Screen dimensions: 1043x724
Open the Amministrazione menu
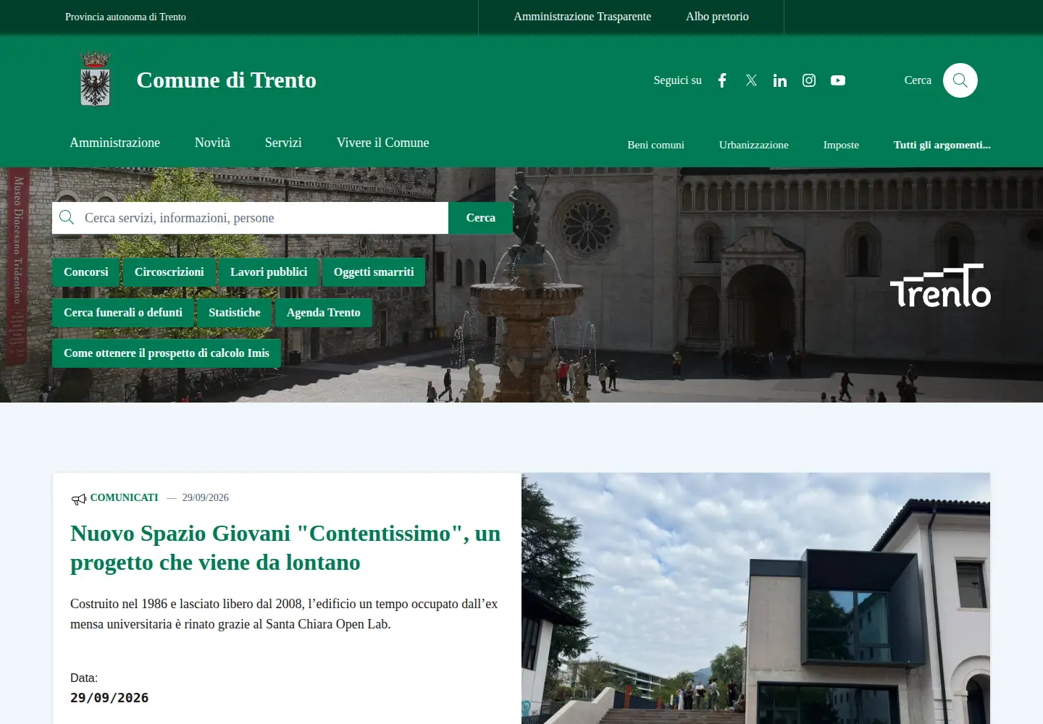pyautogui.click(x=114, y=143)
